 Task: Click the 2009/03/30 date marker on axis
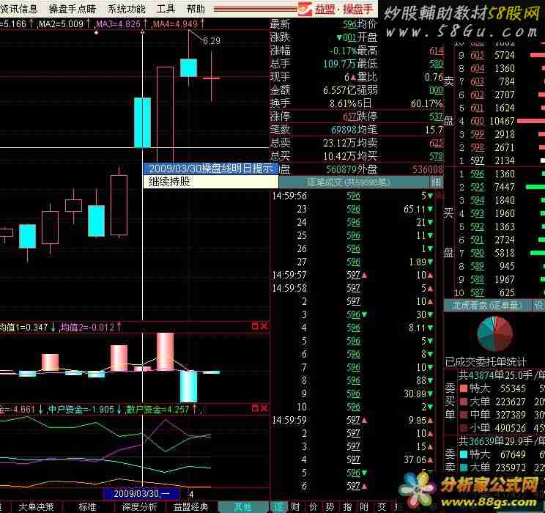[x=141, y=493]
